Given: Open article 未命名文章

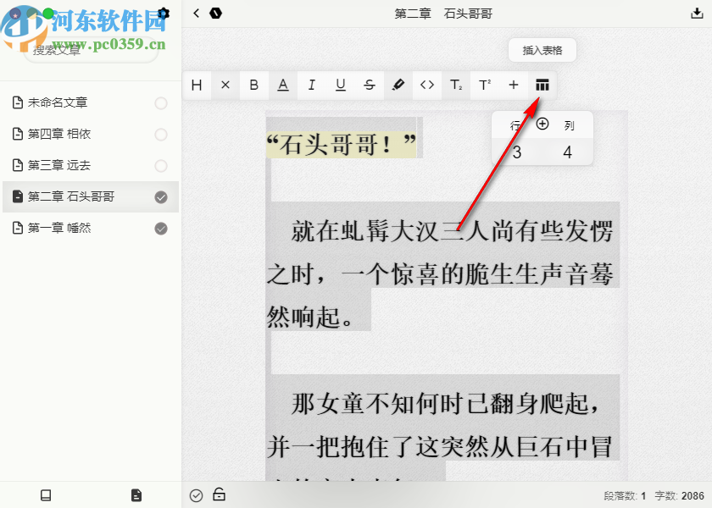Looking at the screenshot, I should [90, 103].
